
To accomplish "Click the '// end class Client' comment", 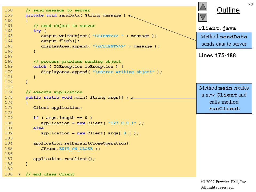I will [50, 174].
